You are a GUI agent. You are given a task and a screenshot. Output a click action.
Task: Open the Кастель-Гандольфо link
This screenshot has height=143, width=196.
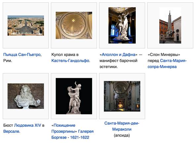pos(71,60)
